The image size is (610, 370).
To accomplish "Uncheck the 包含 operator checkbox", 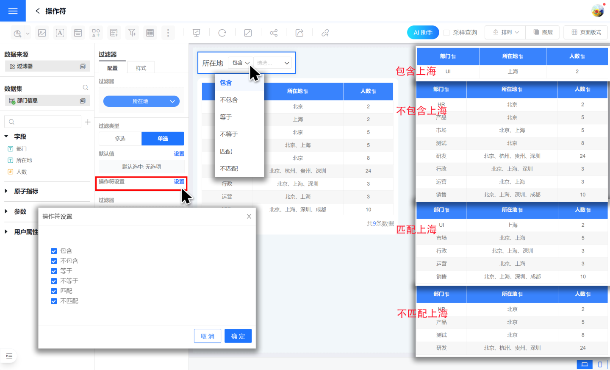I will click(x=54, y=251).
